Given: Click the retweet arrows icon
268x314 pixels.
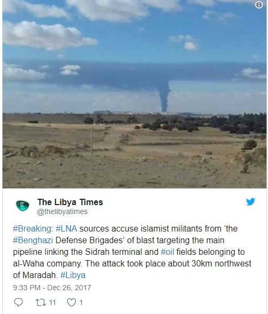Looking at the screenshot, I should [x=41, y=302].
